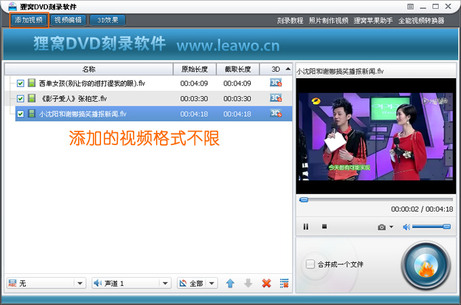Open the 照片制作视频 link
Viewport: 461px width, 305px height.
(x=328, y=20)
